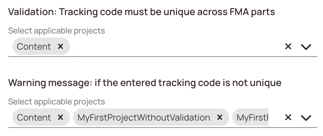
Task: Focus the empty area of the Validation projects field
Action: [x=176, y=46]
